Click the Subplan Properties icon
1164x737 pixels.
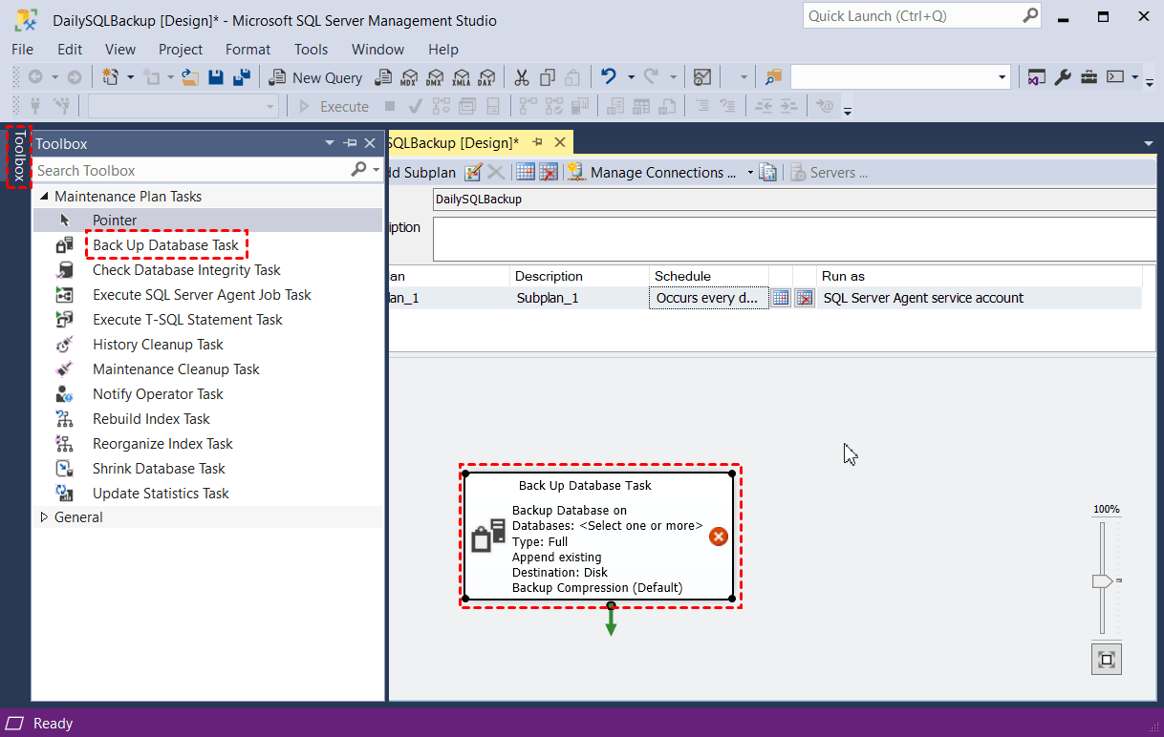point(473,172)
